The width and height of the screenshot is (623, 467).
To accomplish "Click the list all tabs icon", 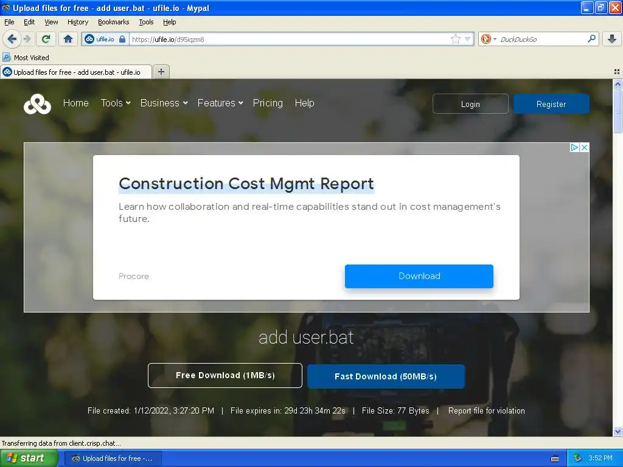I will [617, 72].
